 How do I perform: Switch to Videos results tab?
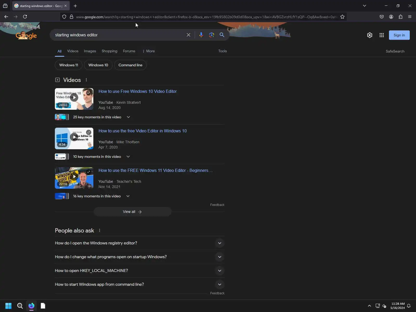click(x=73, y=51)
